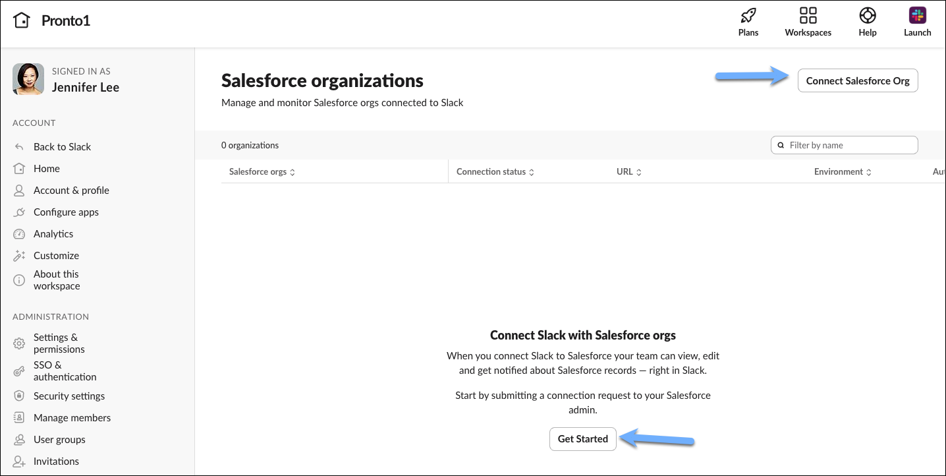This screenshot has height=476, width=946.
Task: Go Back to Slack from the sidebar
Action: coord(62,146)
